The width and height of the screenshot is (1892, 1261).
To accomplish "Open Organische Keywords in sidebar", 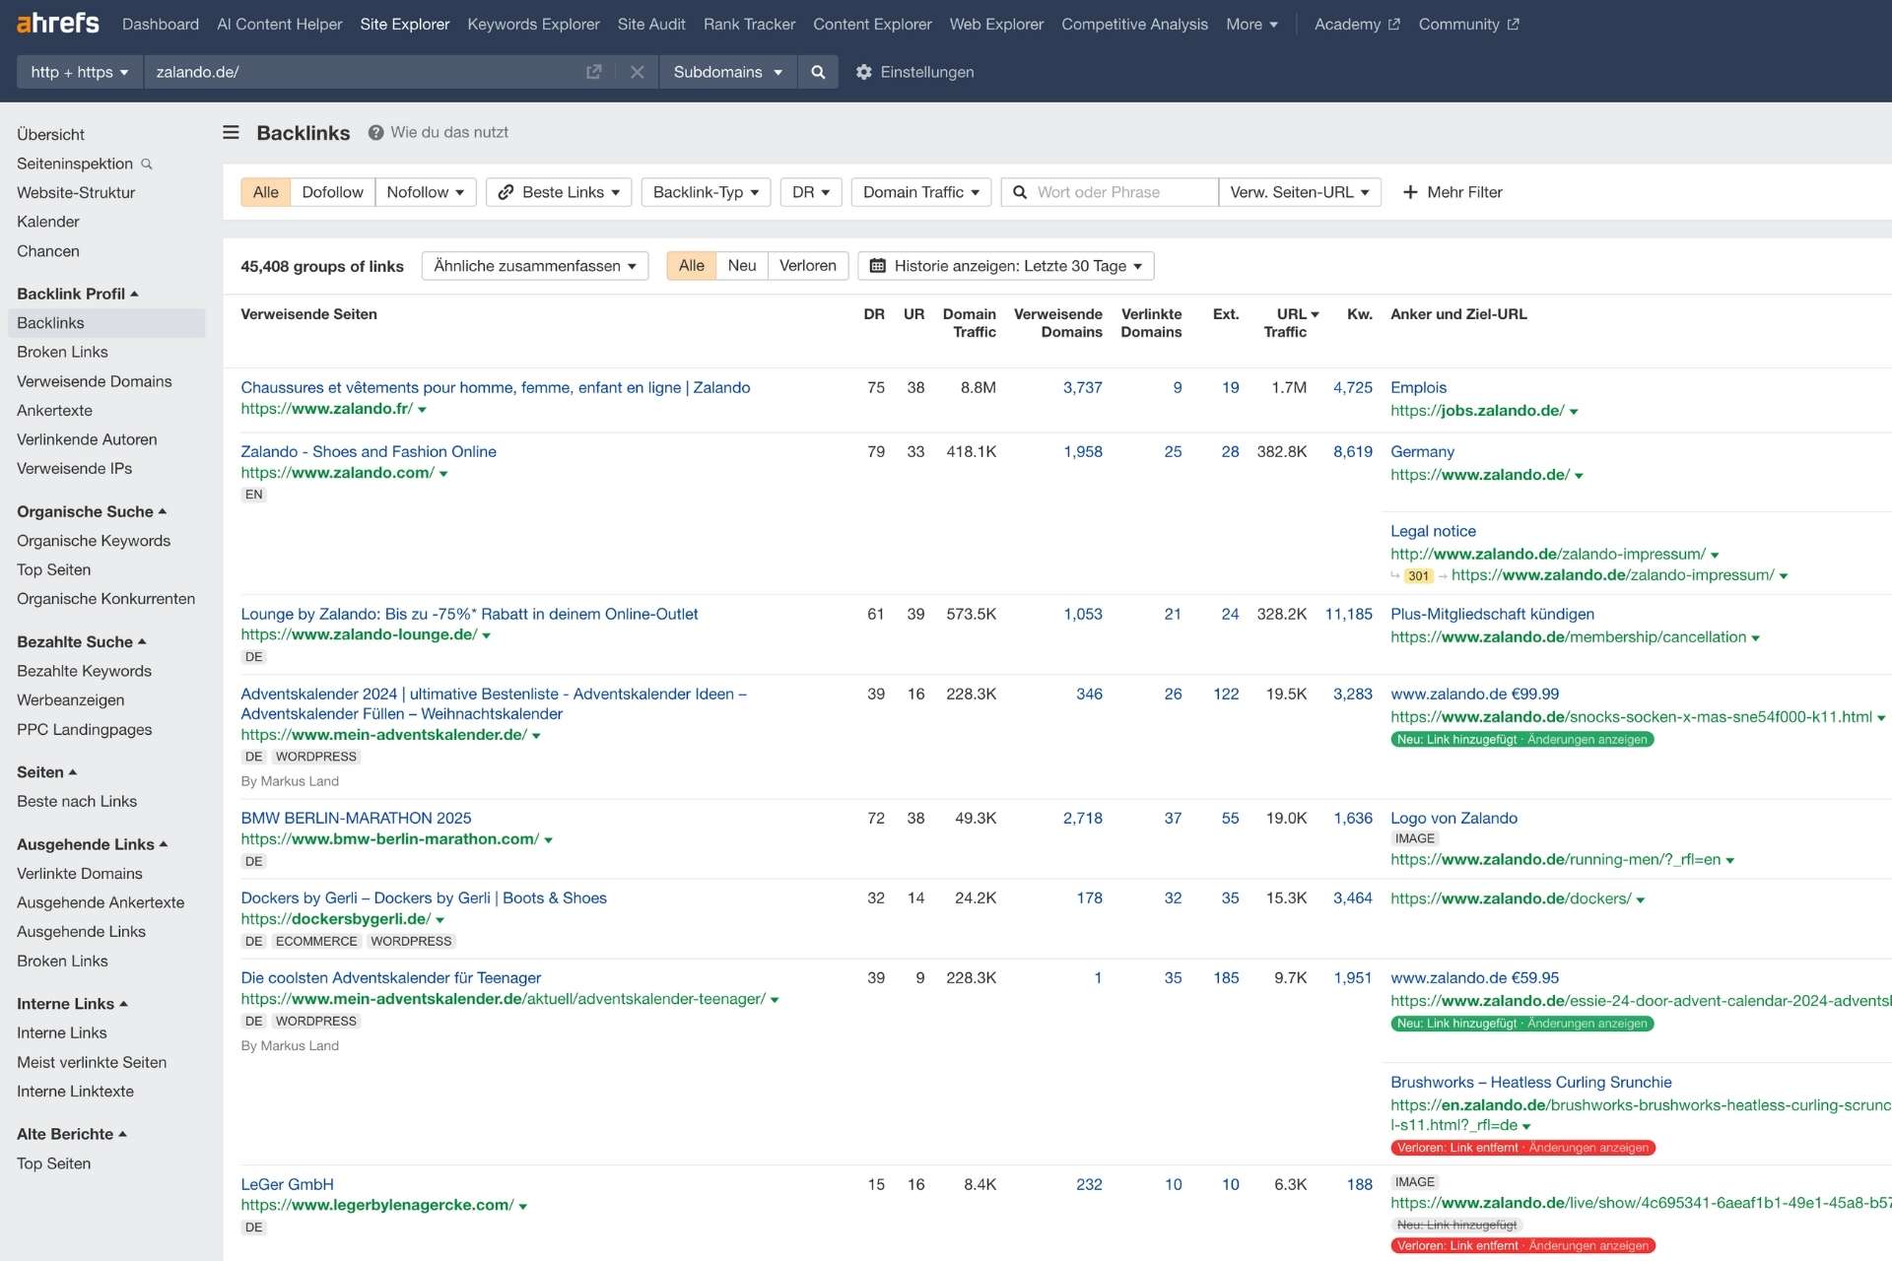I will tap(94, 541).
